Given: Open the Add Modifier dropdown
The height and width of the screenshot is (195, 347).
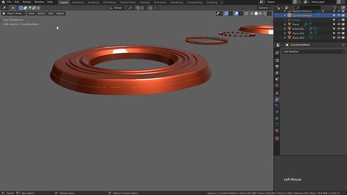Looking at the screenshot, I should point(313,51).
